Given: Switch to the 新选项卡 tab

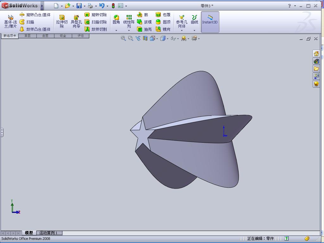Looking at the screenshot, I should point(10,36).
